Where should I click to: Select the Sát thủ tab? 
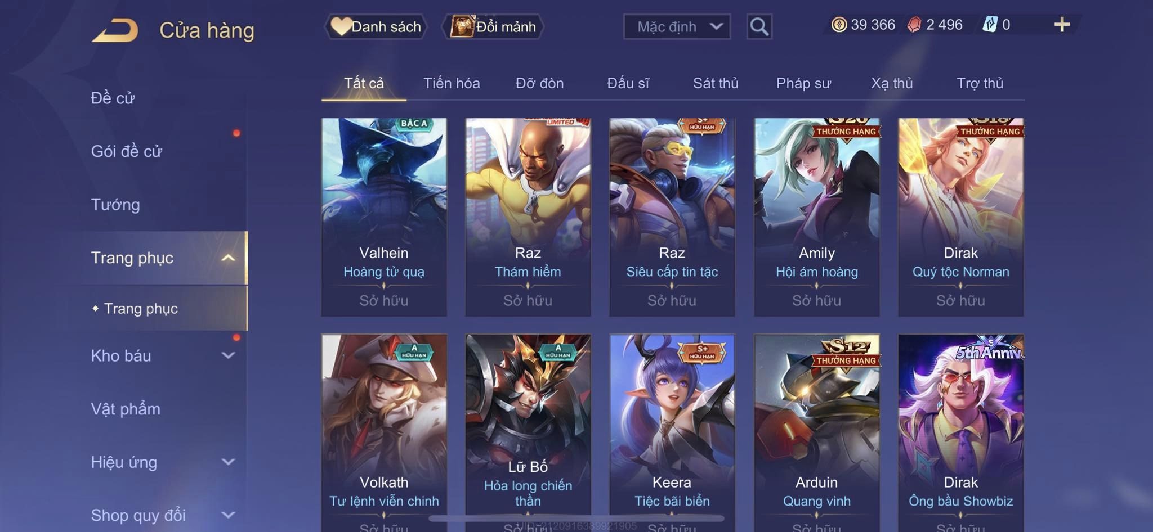[x=716, y=83]
